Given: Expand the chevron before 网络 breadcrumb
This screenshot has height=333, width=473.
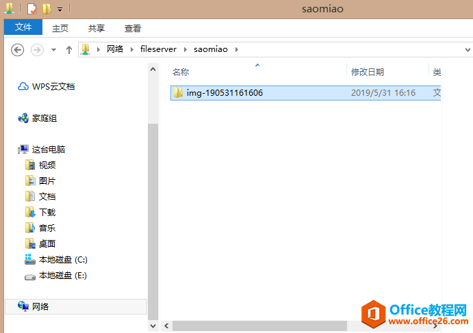Looking at the screenshot, I should [99, 49].
